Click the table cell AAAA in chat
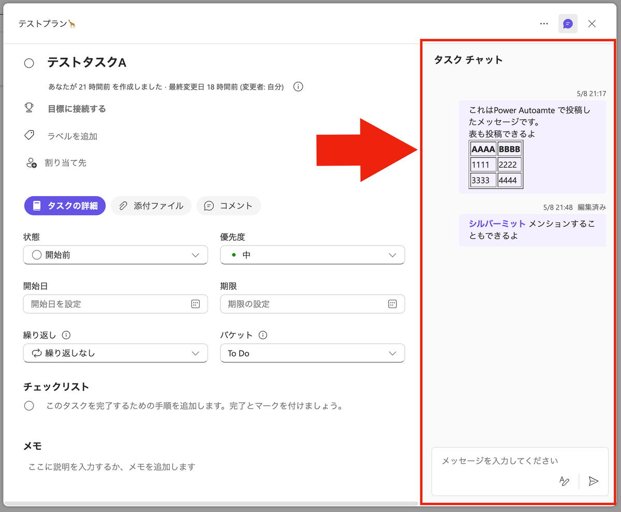The image size is (621, 512). coord(483,149)
